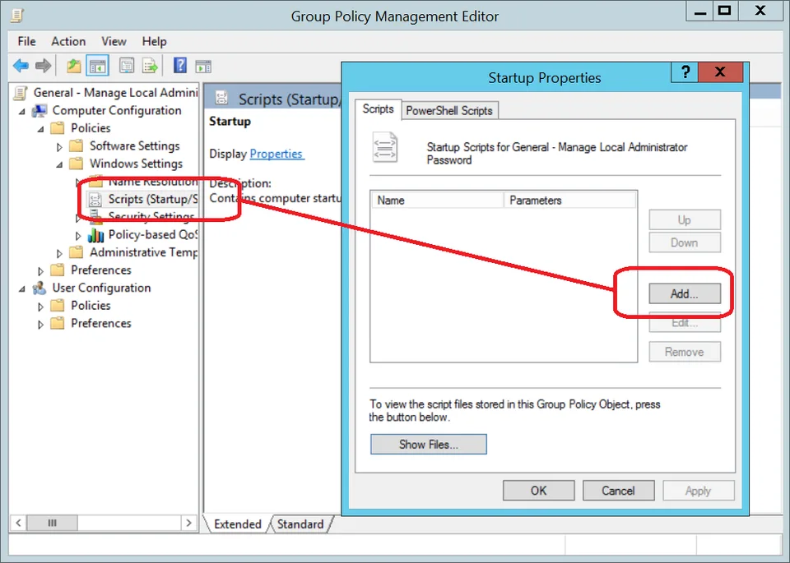The image size is (790, 563).
Task: Open Help via the blue question mark icon
Action: tap(180, 66)
